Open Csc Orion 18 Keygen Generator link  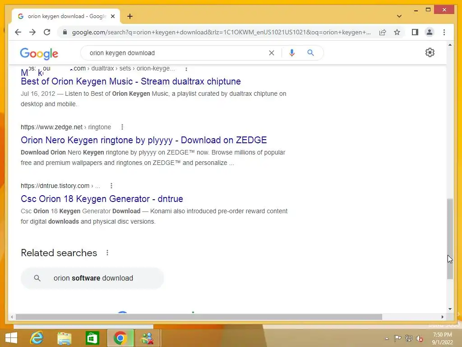[102, 199]
